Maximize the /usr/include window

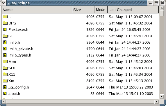156,3
